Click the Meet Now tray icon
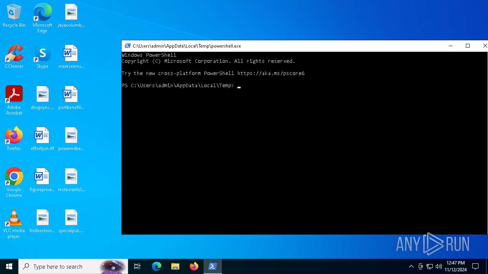The width and height of the screenshot is (488, 274). click(x=421, y=266)
